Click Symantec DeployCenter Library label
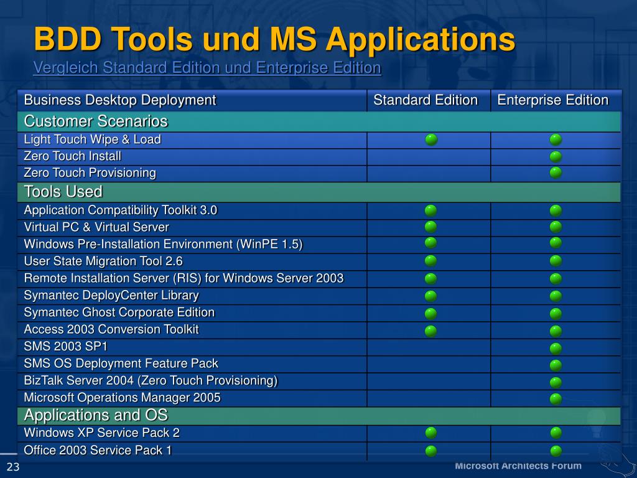The image size is (637, 478). [111, 295]
